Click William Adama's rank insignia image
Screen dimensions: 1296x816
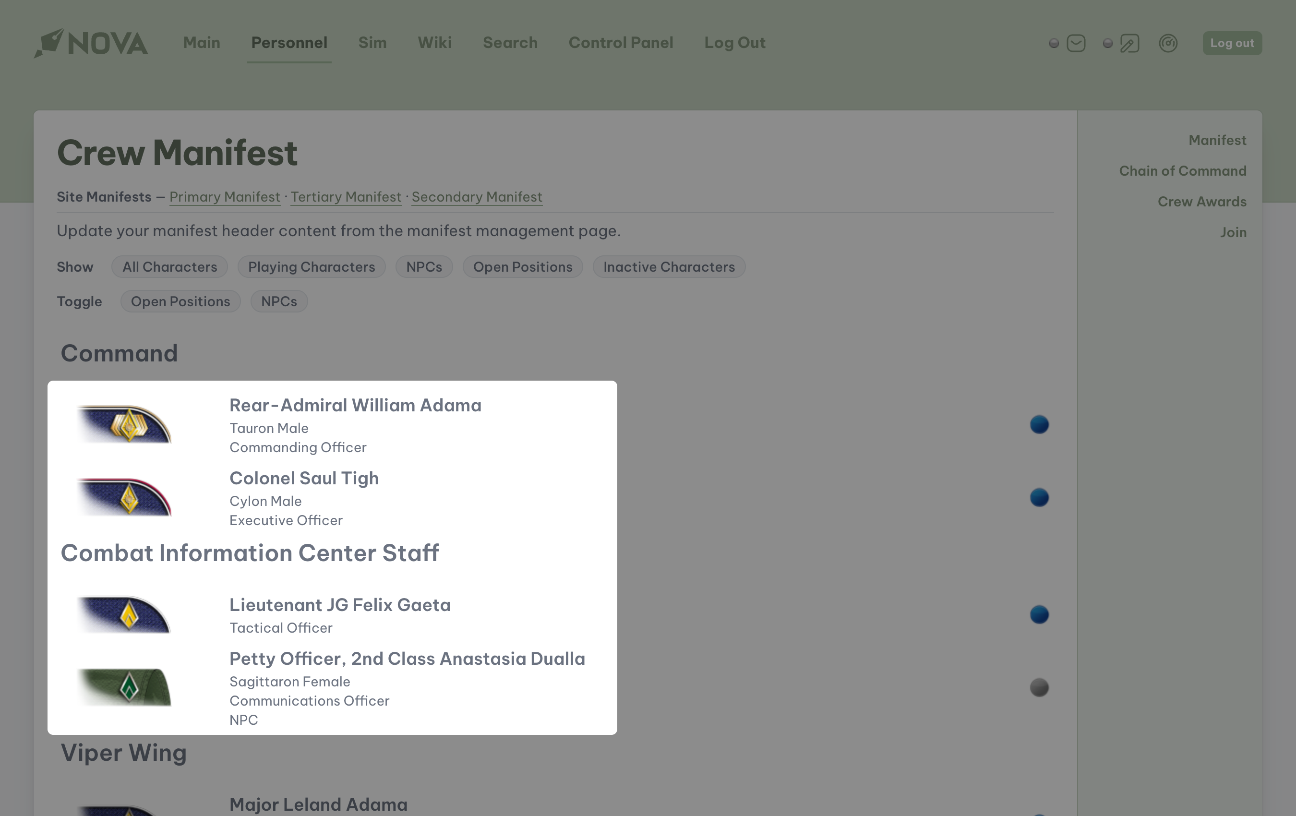pos(125,425)
